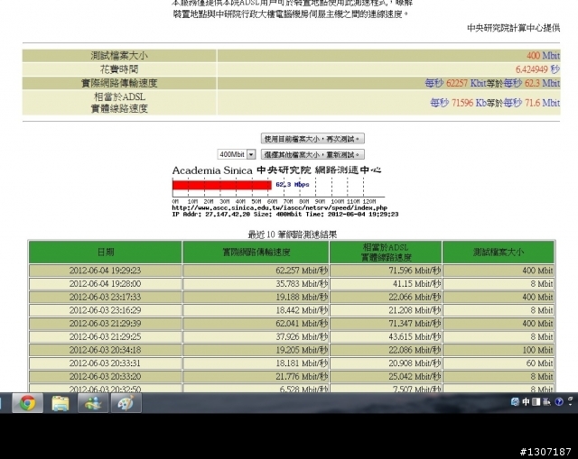Viewport: 578px width, 459px height.
Task: Click the 最近 10 筆網路測速結果 heading
Action: pyautogui.click(x=293, y=234)
